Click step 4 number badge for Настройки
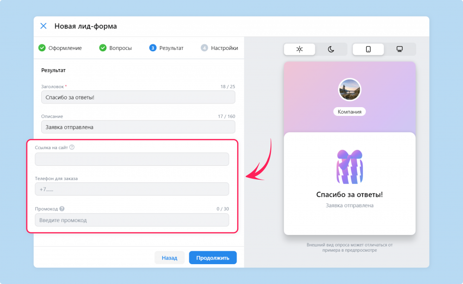The image size is (463, 284). point(204,48)
